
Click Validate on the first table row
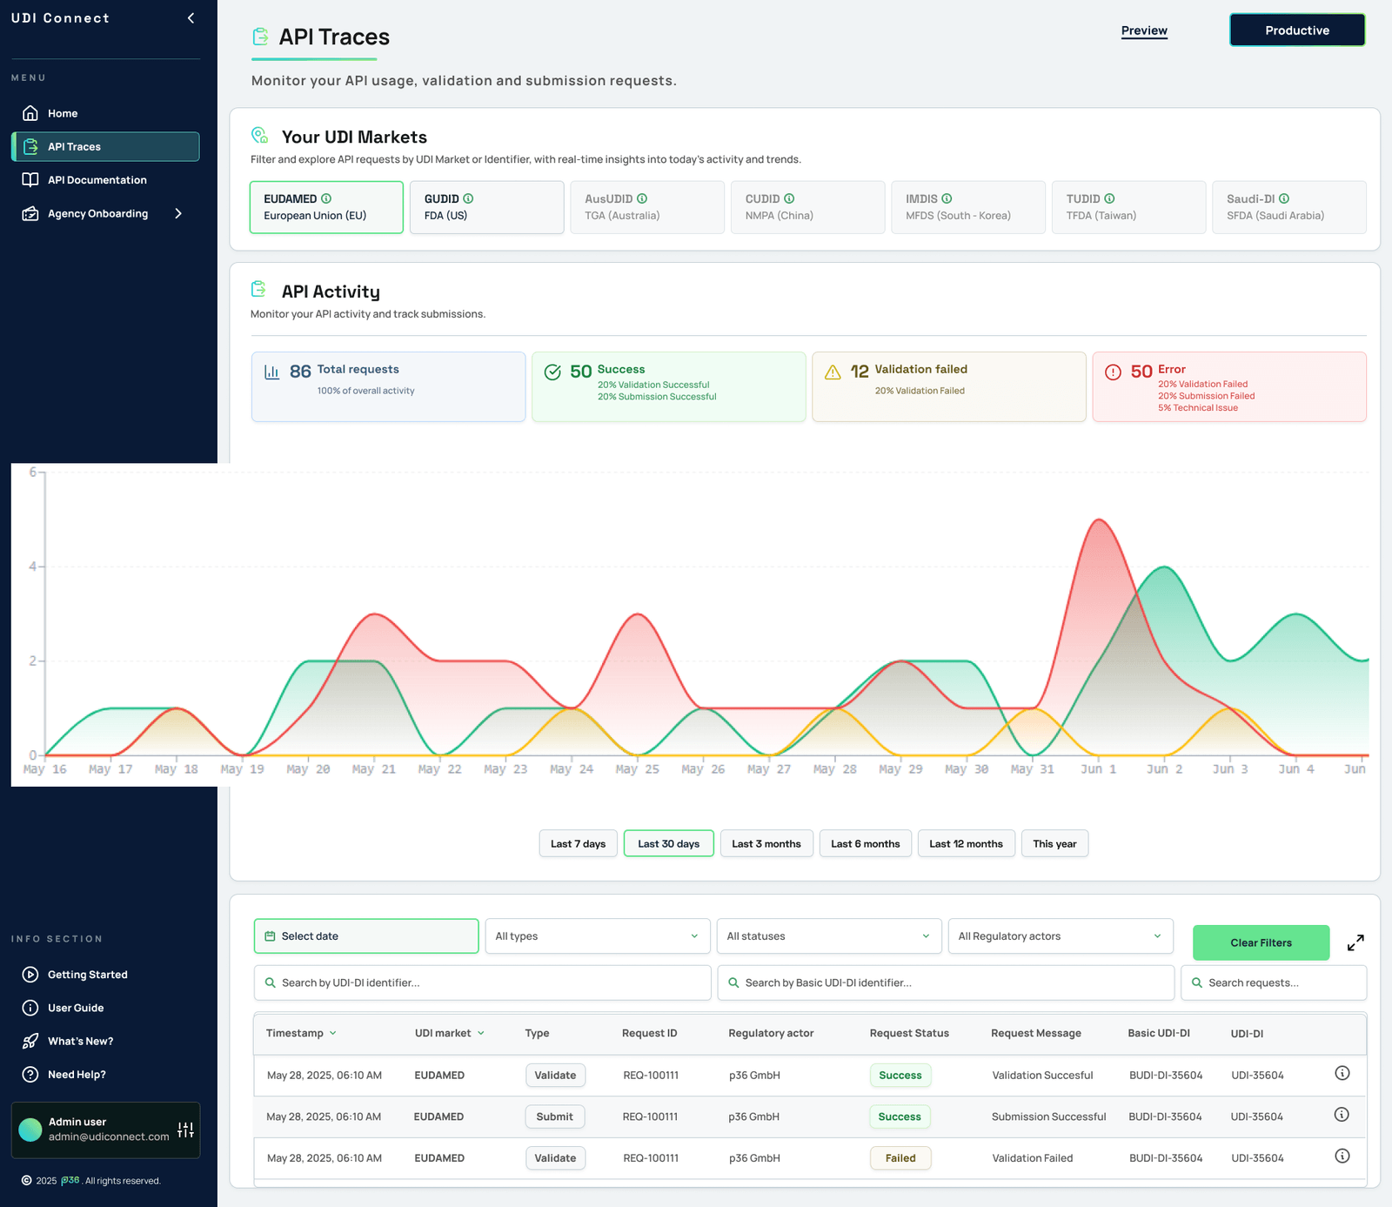click(x=555, y=1075)
